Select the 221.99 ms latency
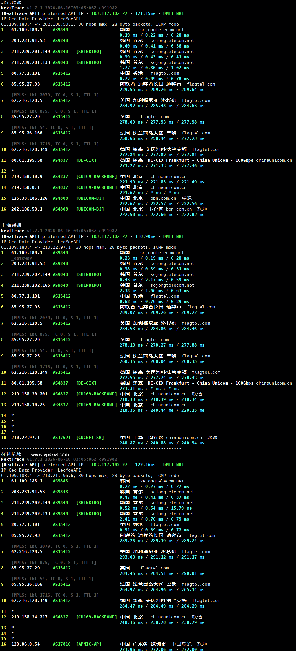296x651 pixels. click(131, 182)
